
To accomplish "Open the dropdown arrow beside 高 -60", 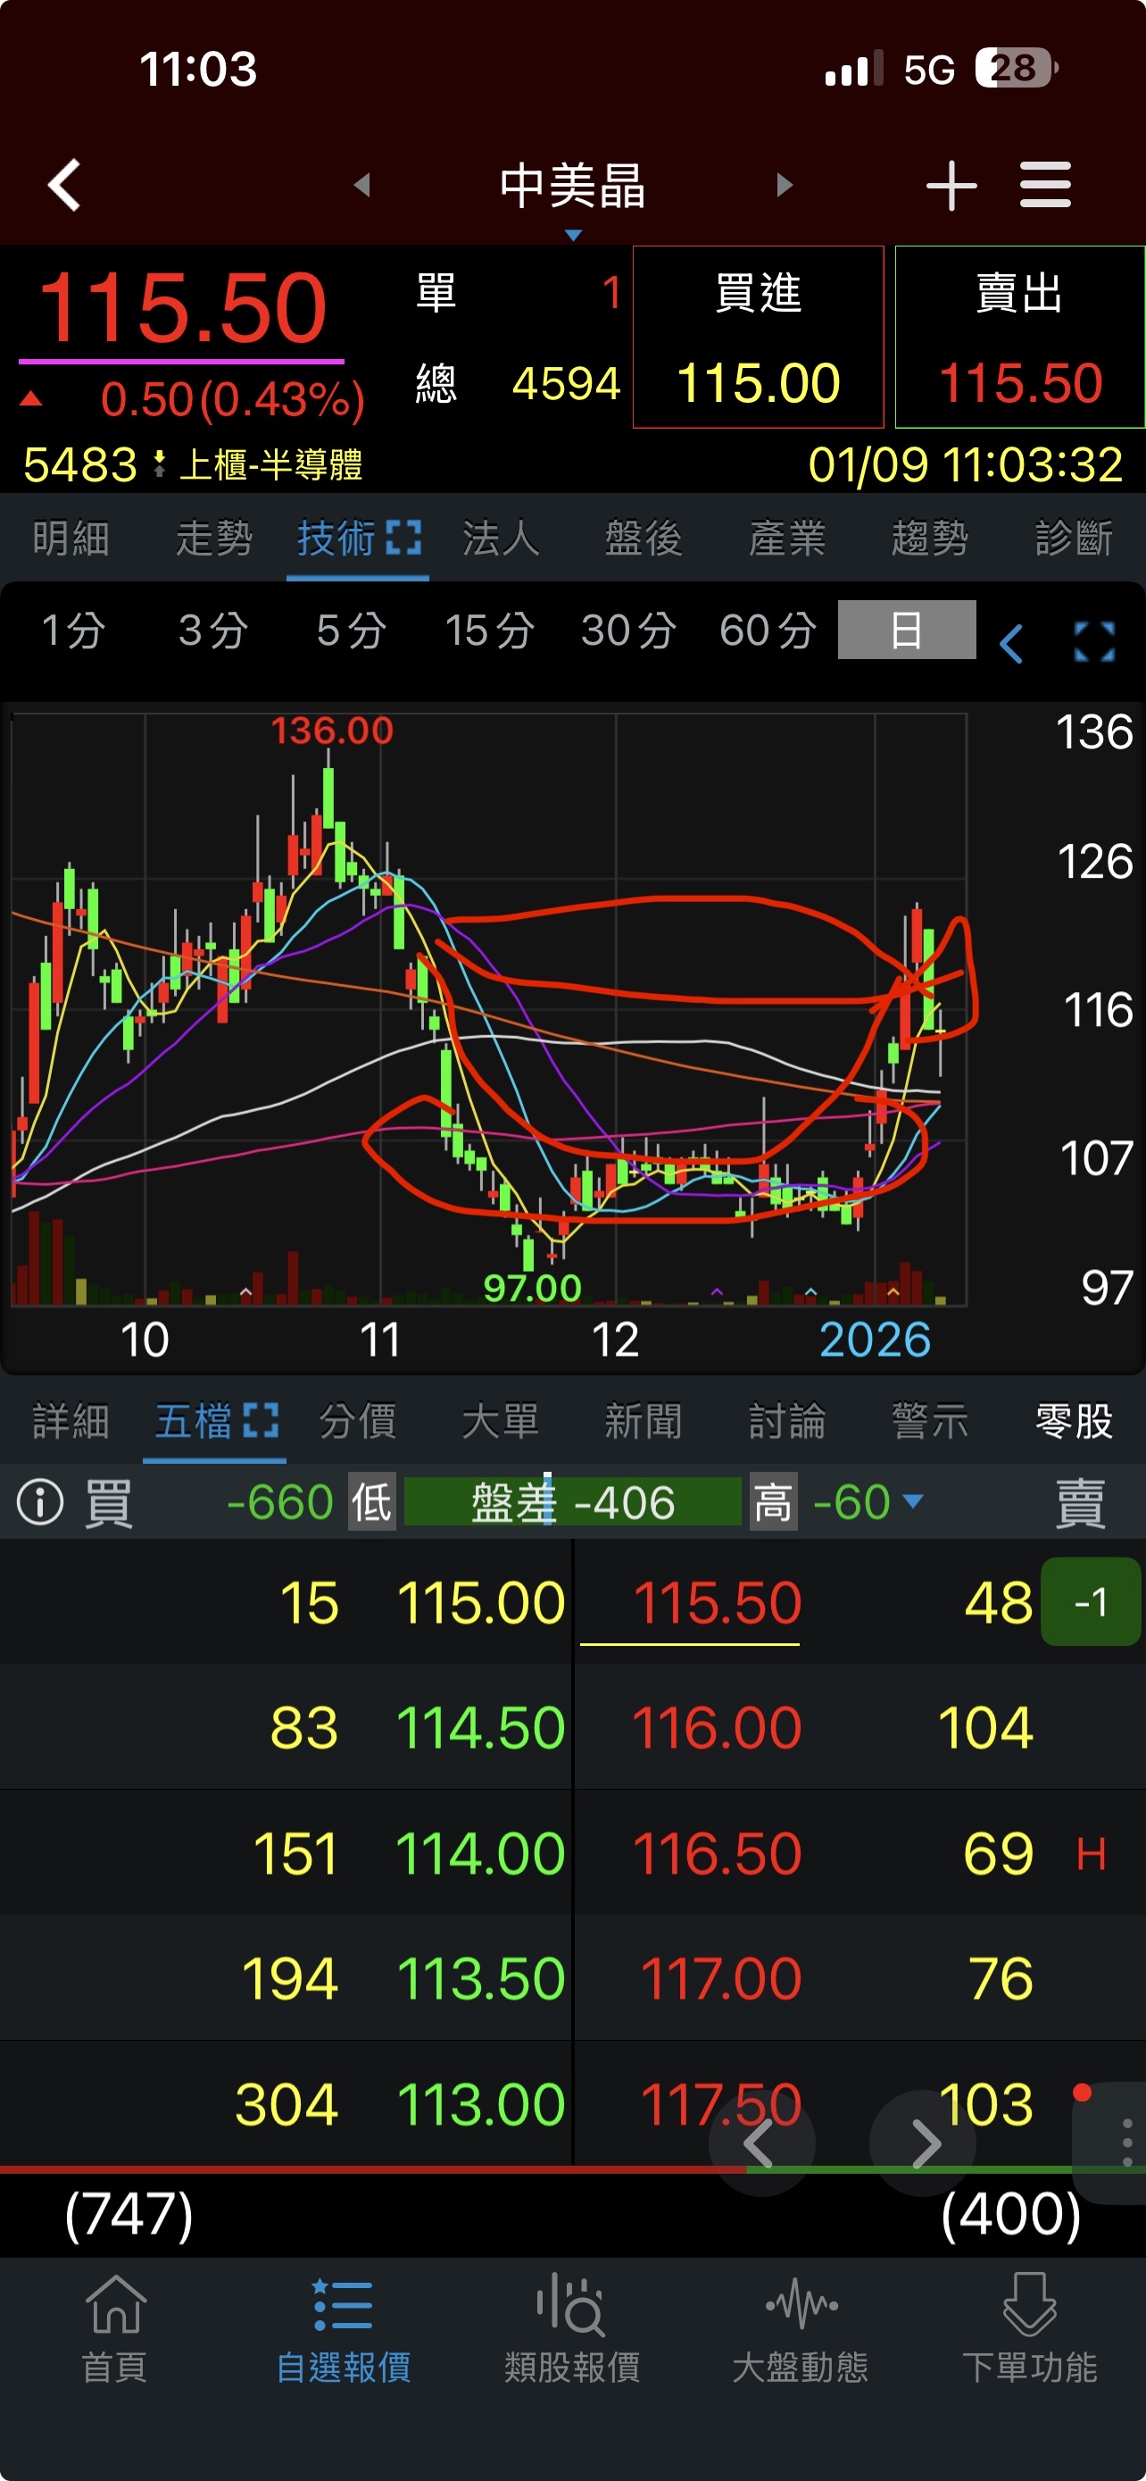I will [x=913, y=1500].
